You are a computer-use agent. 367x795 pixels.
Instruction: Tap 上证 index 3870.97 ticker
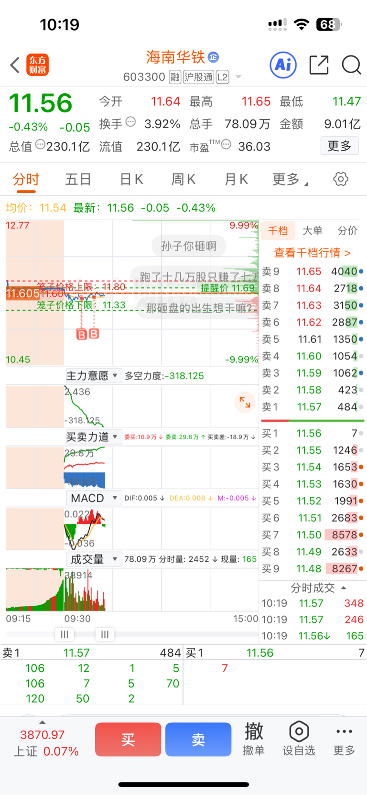(x=46, y=743)
